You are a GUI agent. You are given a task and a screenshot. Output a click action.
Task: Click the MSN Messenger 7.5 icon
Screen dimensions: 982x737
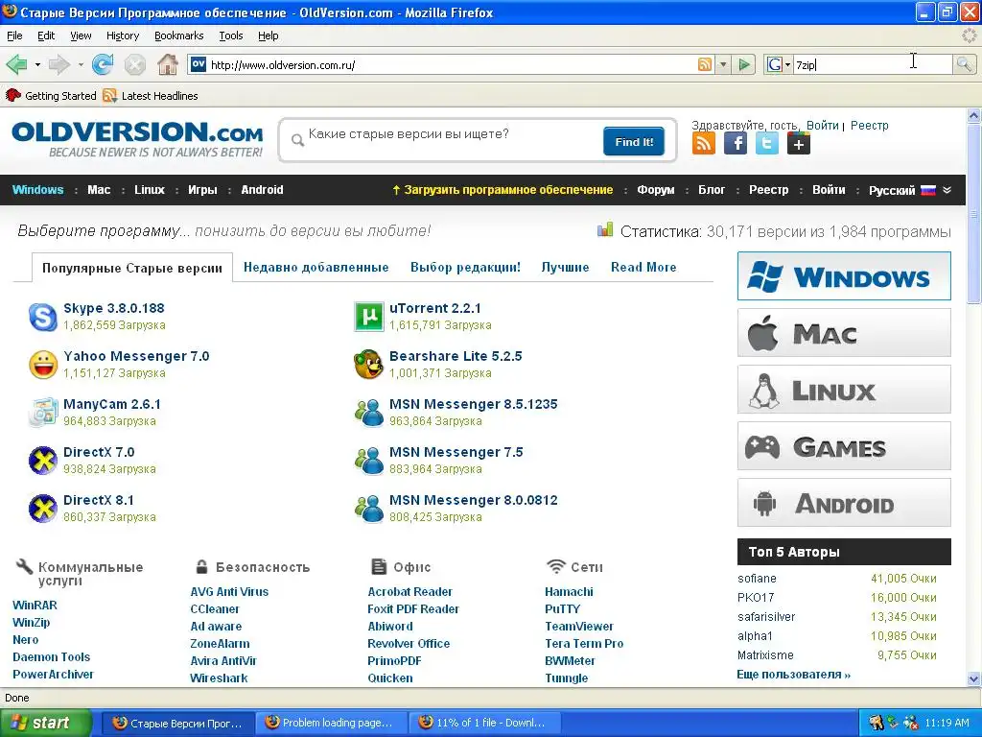tap(369, 461)
